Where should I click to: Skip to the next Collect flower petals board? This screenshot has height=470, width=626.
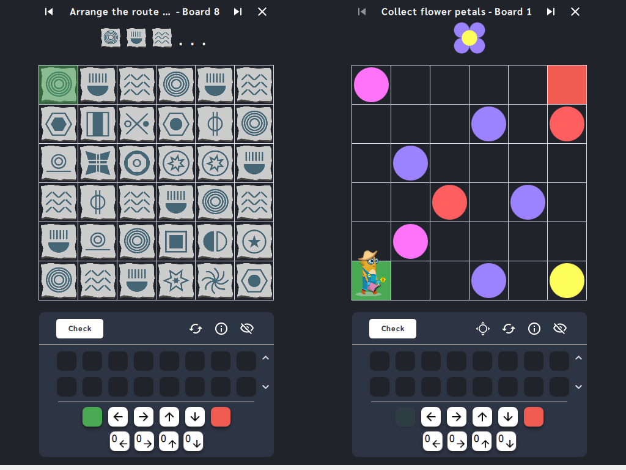click(551, 12)
